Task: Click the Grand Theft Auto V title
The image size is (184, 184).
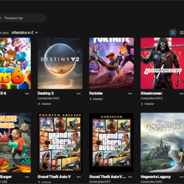Action: click(54, 177)
